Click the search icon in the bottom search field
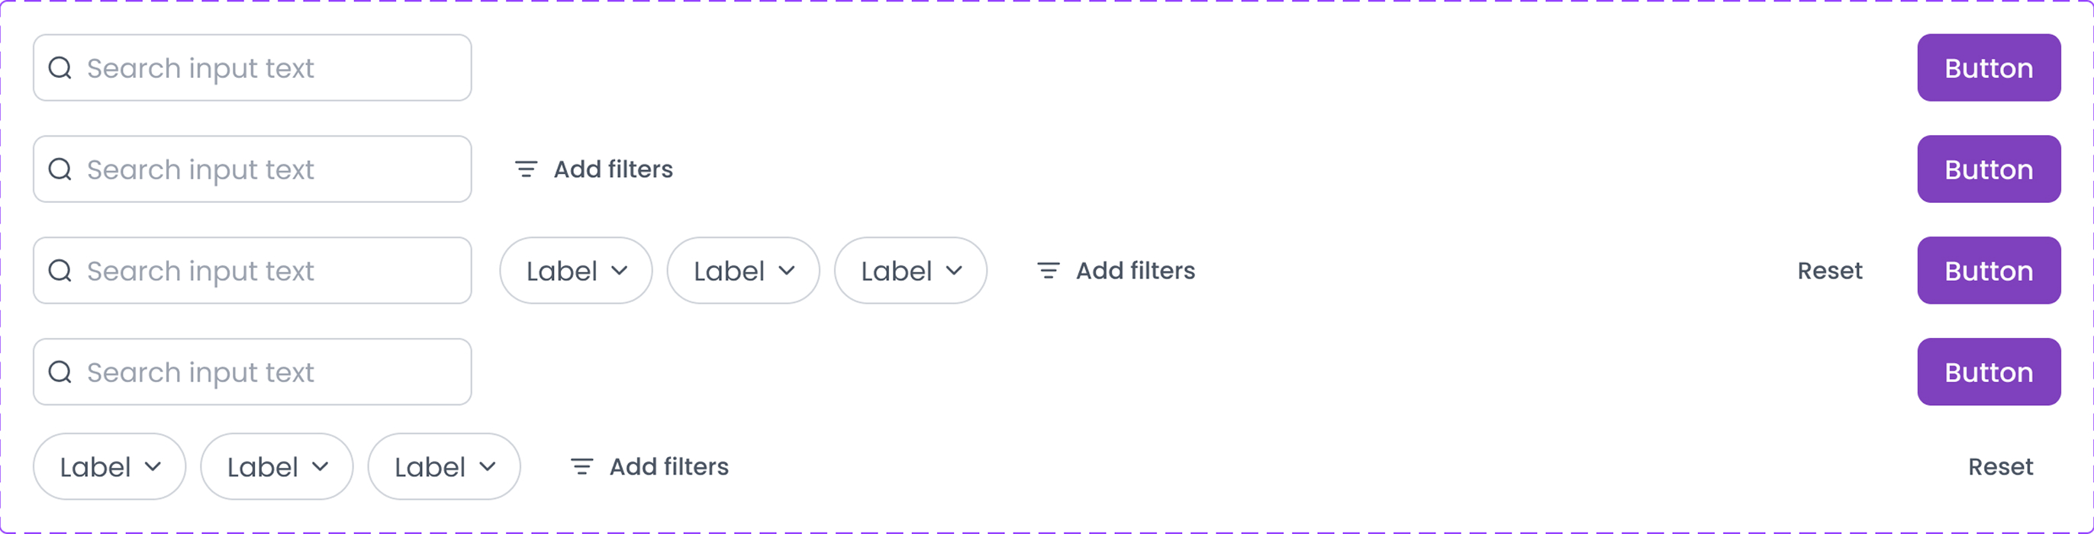 60,372
